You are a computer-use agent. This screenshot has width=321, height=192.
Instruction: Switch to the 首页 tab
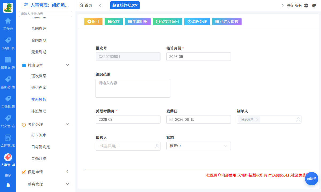tap(86, 5)
